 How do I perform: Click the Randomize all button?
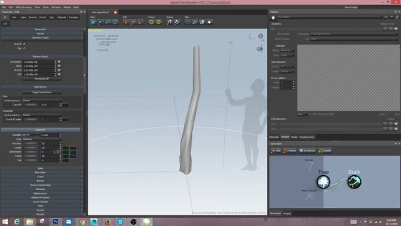(x=42, y=78)
